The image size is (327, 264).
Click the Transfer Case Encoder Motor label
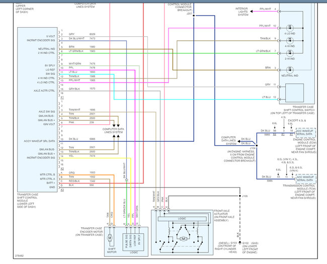point(89,232)
